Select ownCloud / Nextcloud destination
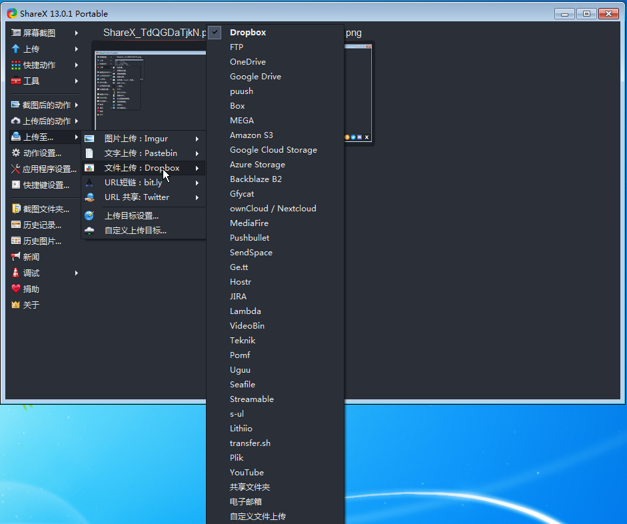627x524 pixels. click(x=273, y=209)
